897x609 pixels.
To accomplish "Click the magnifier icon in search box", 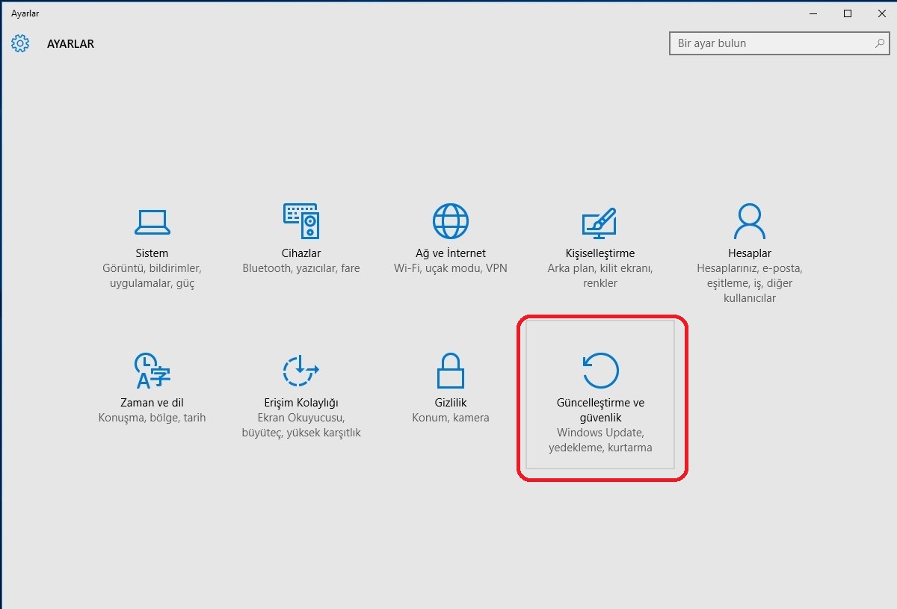I will point(880,43).
